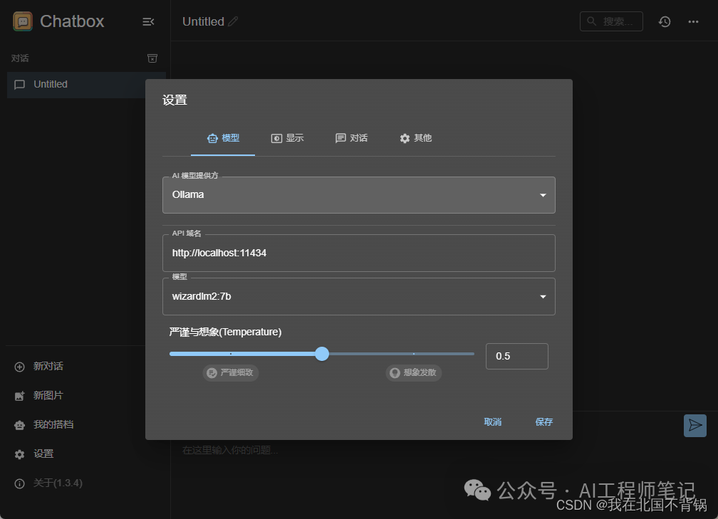Click the API 域名 input field

tap(359, 253)
